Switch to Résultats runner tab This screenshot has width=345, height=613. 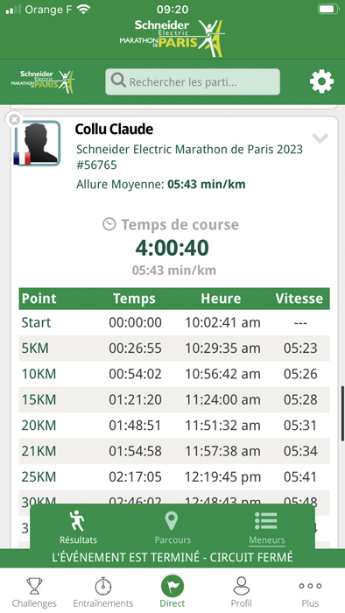78,527
